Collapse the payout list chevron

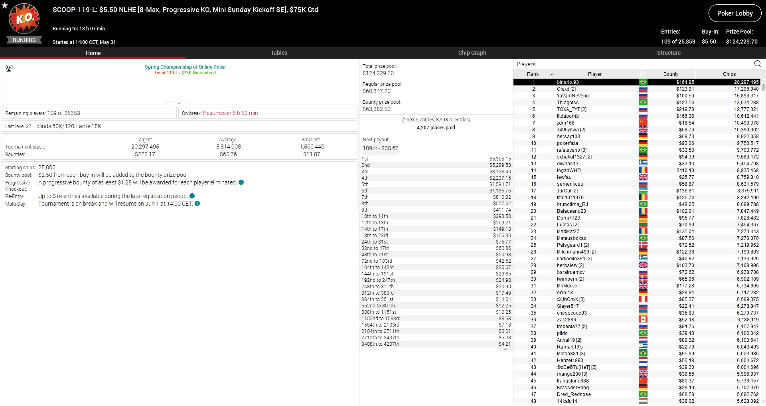coord(506,349)
